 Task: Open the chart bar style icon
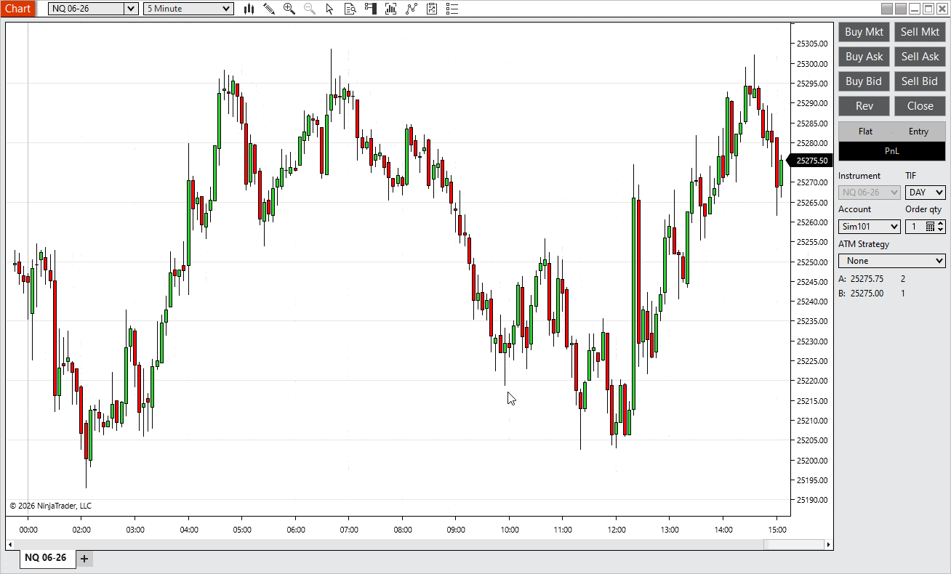(249, 9)
